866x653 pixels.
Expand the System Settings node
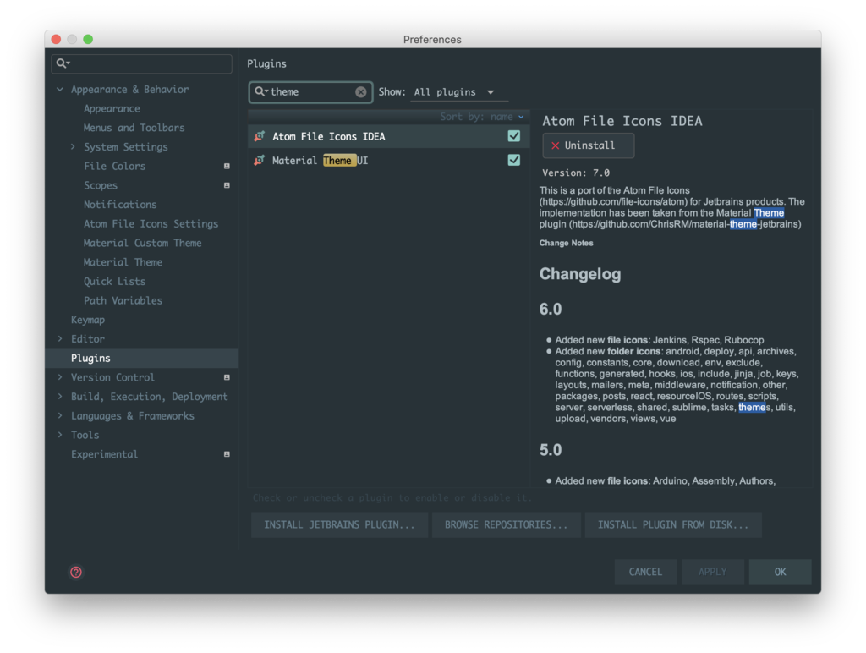[73, 146]
